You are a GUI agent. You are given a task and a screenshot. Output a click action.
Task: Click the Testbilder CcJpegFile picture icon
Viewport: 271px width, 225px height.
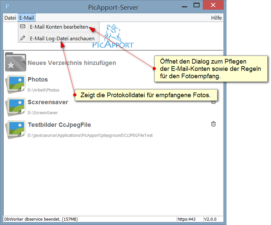(15, 129)
